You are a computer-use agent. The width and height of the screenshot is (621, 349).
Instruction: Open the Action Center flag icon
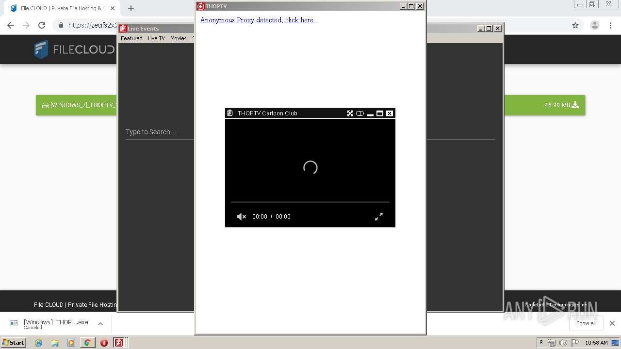pyautogui.click(x=575, y=343)
